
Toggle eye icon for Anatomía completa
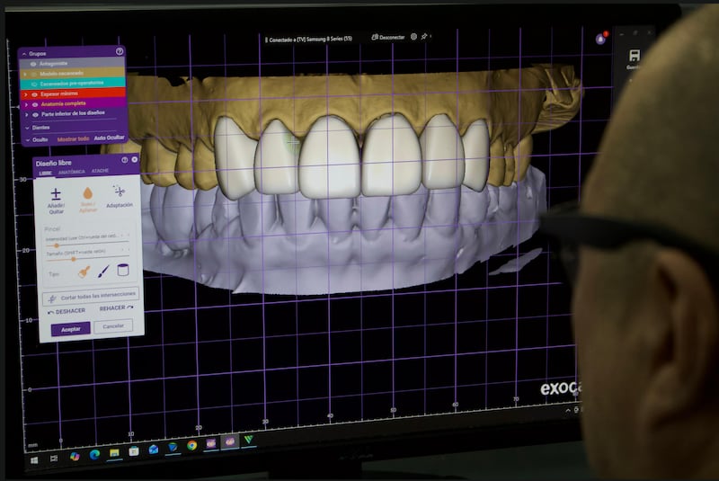click(35, 105)
